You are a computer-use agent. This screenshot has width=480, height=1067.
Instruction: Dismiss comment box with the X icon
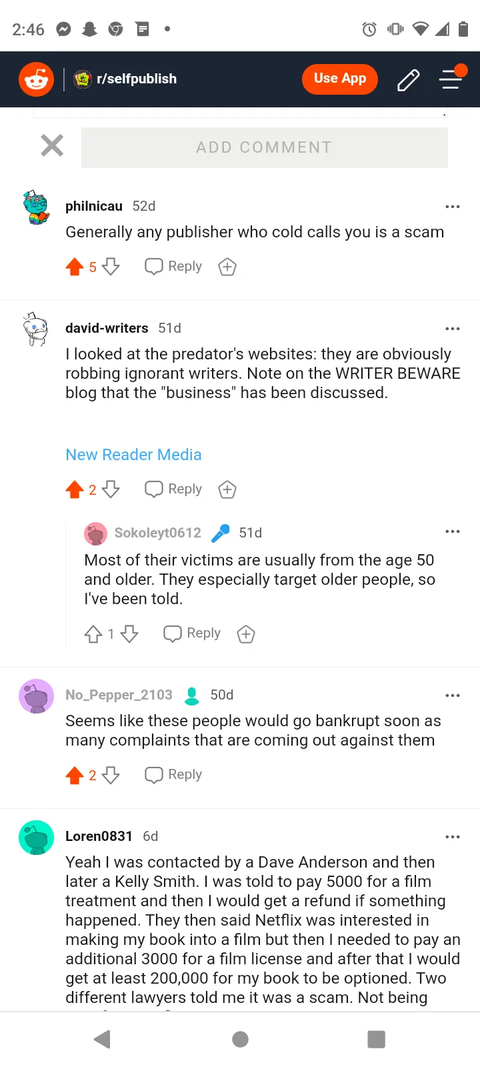tap(52, 145)
